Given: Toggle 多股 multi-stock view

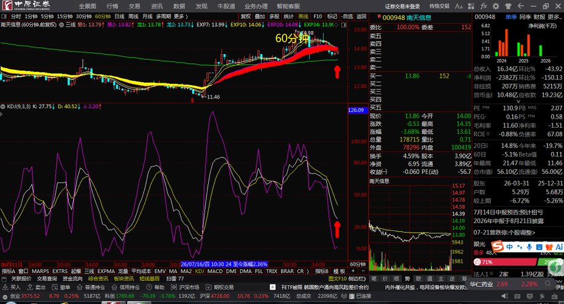Looking at the screenshot, I should [274, 16].
